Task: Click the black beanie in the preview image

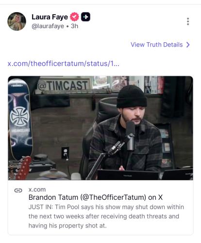Action: click(132, 96)
